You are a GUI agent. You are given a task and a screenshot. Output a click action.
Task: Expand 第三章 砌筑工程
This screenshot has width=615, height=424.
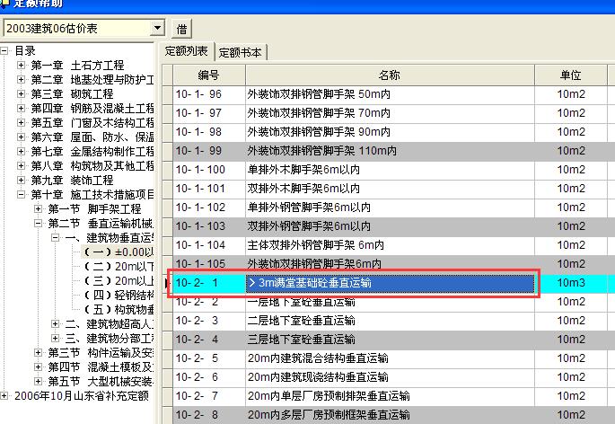22,93
